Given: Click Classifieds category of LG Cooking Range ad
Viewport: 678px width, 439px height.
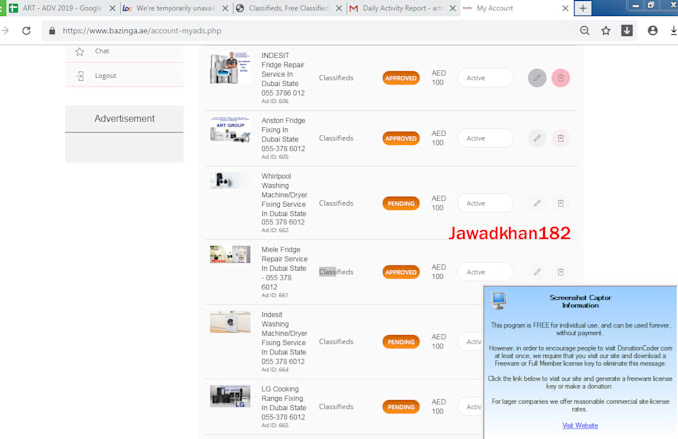Looking at the screenshot, I should pos(336,407).
